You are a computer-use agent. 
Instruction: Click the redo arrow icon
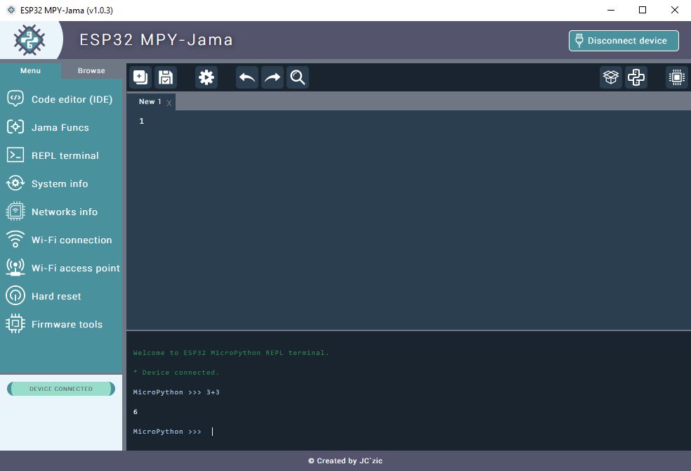click(272, 77)
